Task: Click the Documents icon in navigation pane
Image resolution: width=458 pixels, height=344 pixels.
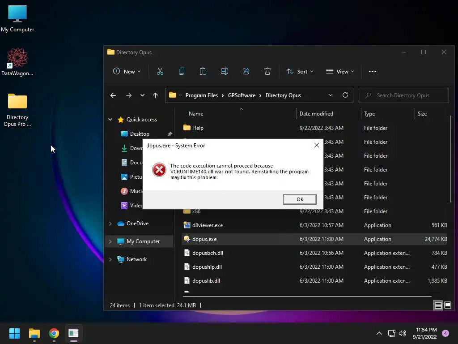Action: pyautogui.click(x=124, y=162)
